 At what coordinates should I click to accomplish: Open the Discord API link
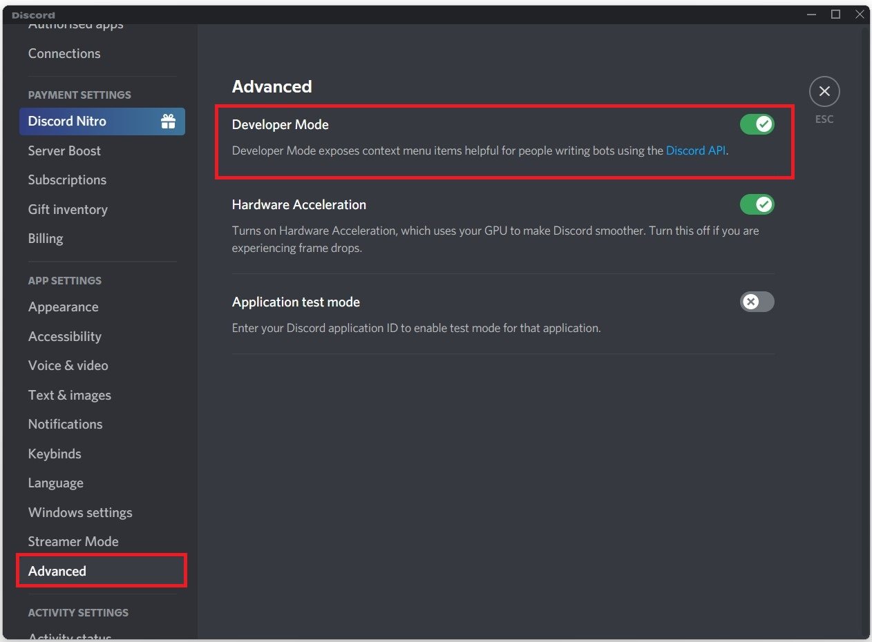pyautogui.click(x=695, y=150)
